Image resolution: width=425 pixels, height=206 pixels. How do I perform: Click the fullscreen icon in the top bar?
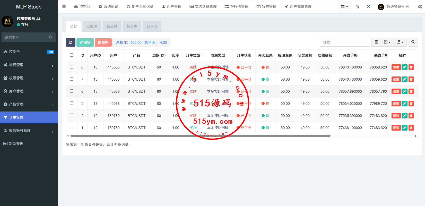pyautogui.click(x=368, y=7)
